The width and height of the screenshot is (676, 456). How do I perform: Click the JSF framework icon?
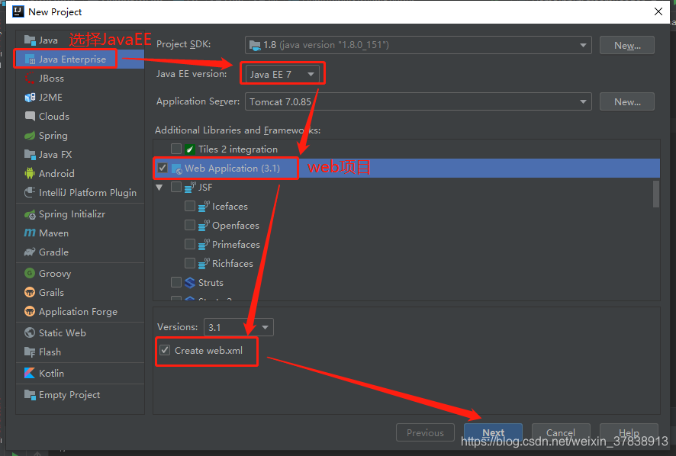[190, 188]
